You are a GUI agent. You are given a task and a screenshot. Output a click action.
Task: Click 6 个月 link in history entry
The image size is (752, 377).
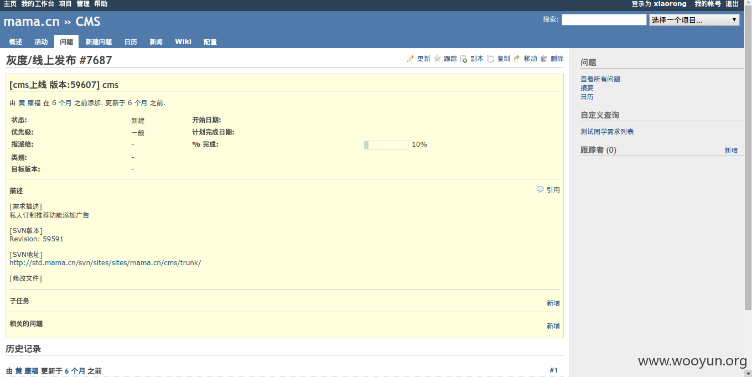tap(75, 371)
